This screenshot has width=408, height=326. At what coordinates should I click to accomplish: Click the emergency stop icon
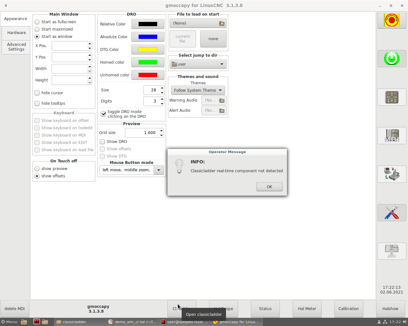point(392,20)
